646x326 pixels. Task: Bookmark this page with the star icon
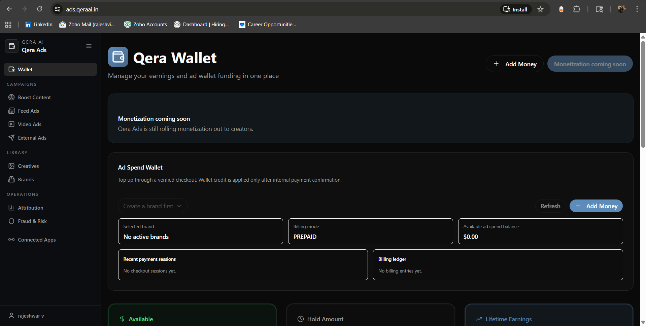pos(540,9)
